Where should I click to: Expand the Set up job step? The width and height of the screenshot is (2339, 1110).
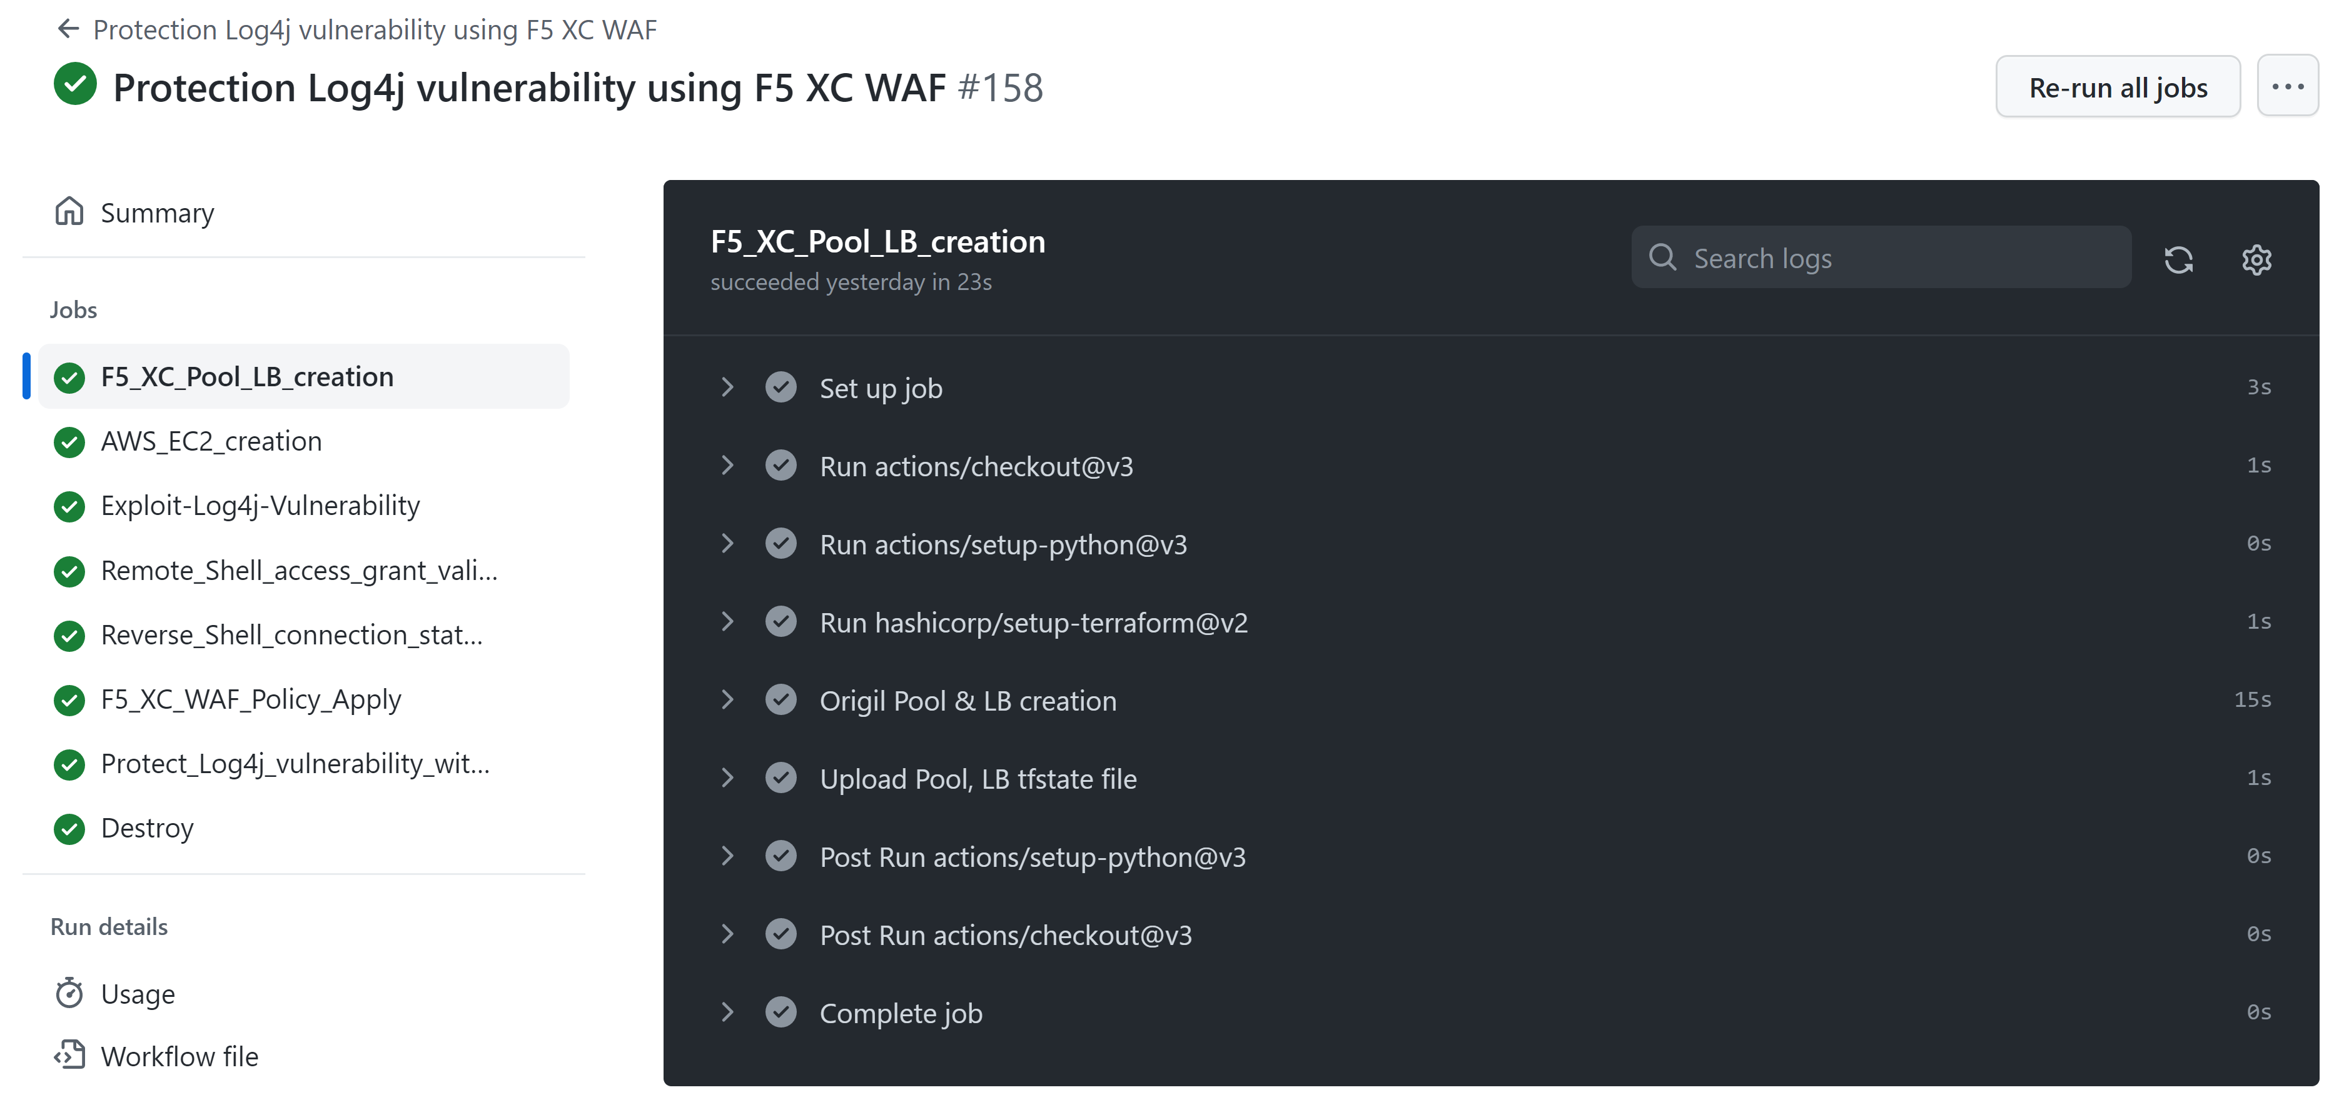[727, 387]
